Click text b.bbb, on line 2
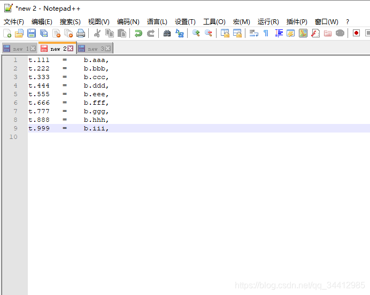 [x=96, y=68]
